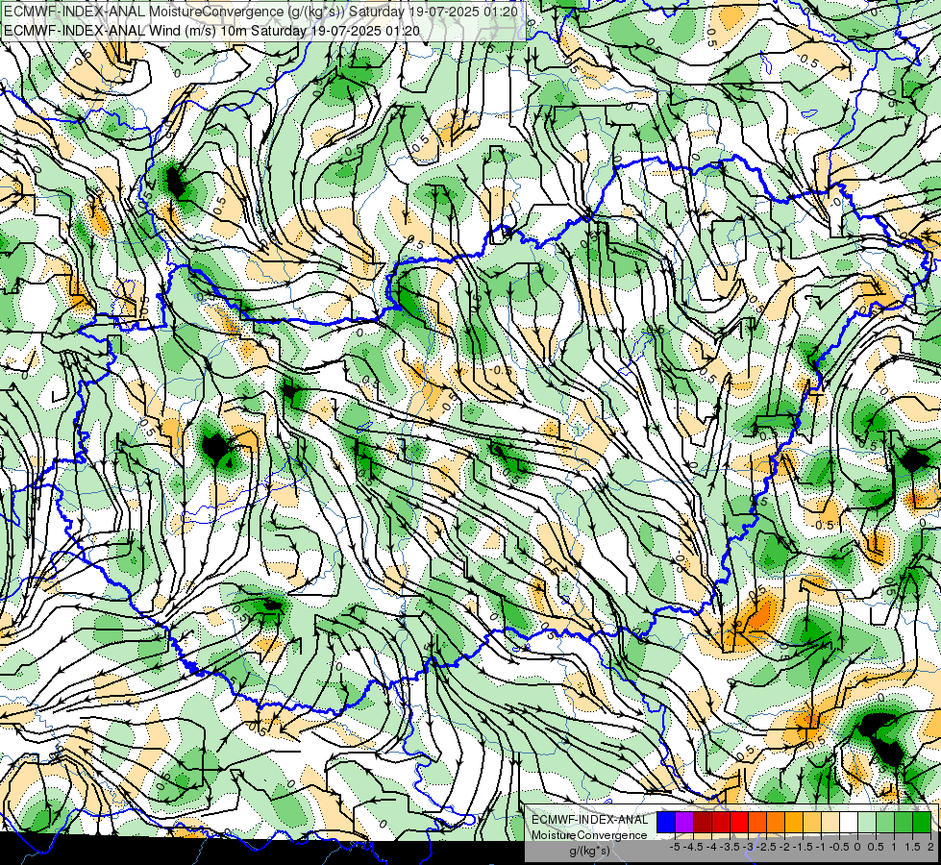Click the legend tick value -1.5
The width and height of the screenshot is (941, 865).
(803, 847)
